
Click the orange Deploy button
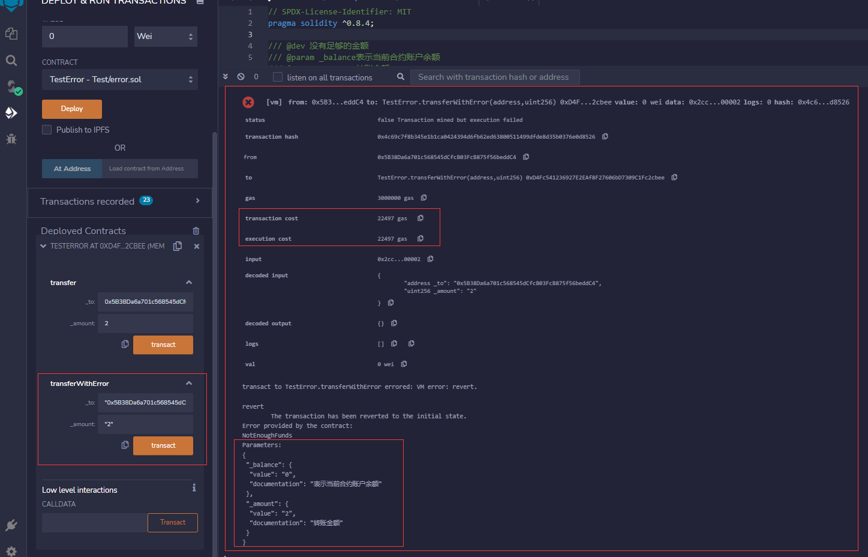(x=71, y=109)
